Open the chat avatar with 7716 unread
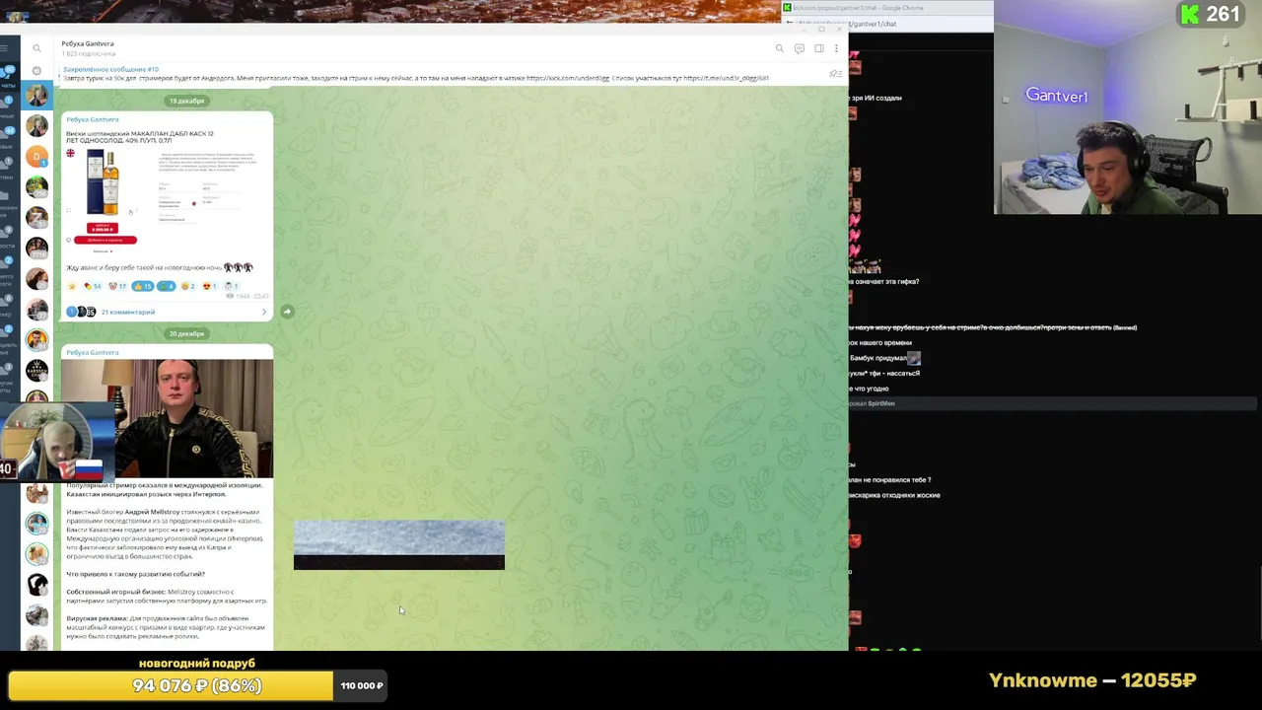Screen dimensions: 1262x710 coord(36,248)
